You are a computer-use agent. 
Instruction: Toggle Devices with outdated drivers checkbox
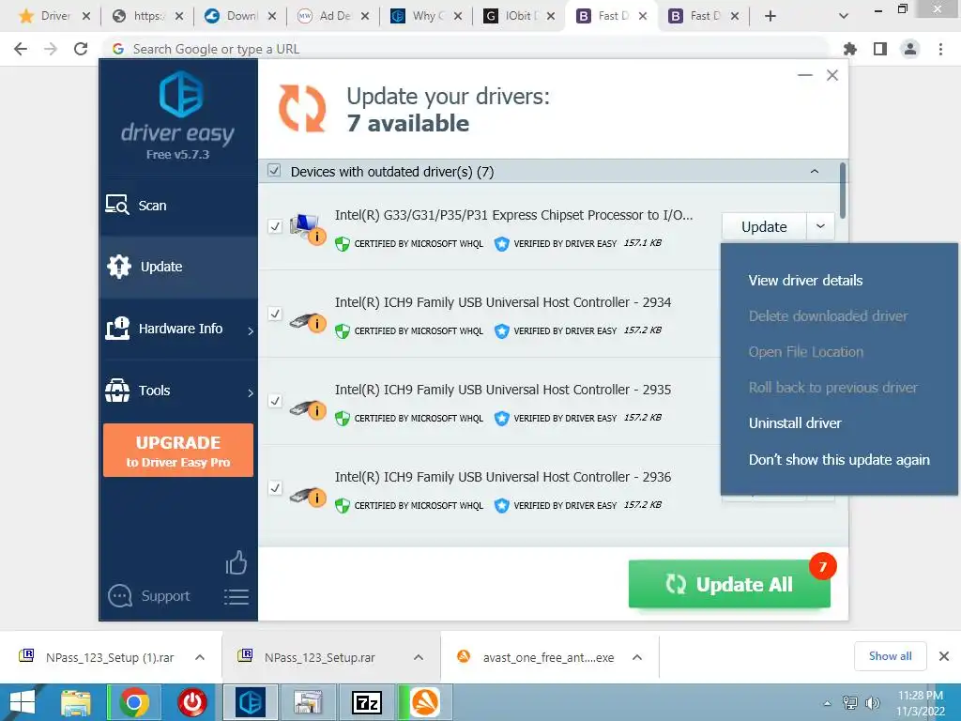pyautogui.click(x=274, y=171)
